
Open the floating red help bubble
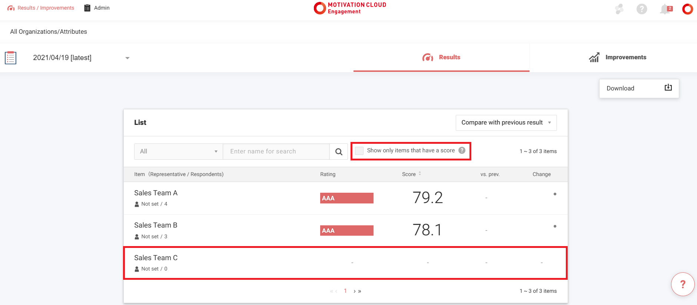pos(683,284)
